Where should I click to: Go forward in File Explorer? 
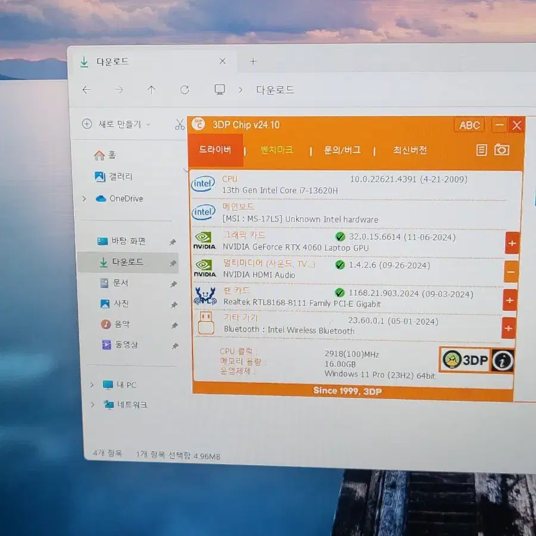point(119,90)
